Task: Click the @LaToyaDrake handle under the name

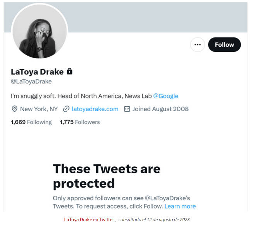Action: coord(31,81)
